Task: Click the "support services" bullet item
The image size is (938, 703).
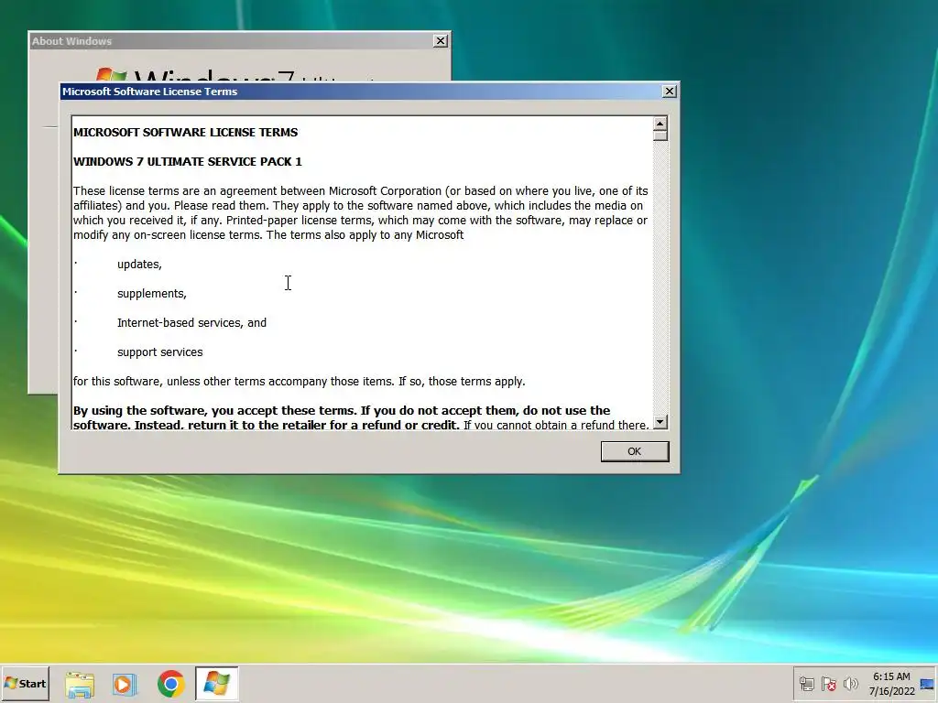Action: 159,352
